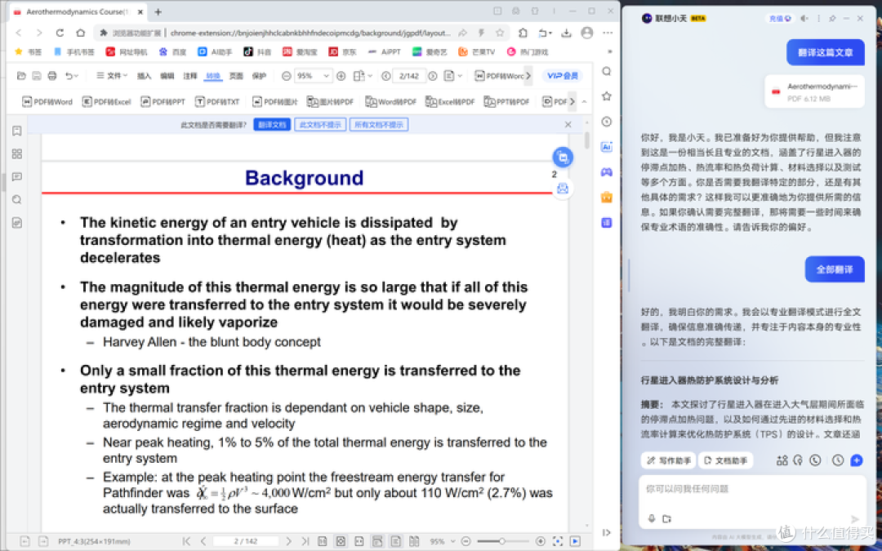Image resolution: width=882 pixels, height=551 pixels.
Task: Zoom in with the top toolbar plus
Action: pos(341,75)
